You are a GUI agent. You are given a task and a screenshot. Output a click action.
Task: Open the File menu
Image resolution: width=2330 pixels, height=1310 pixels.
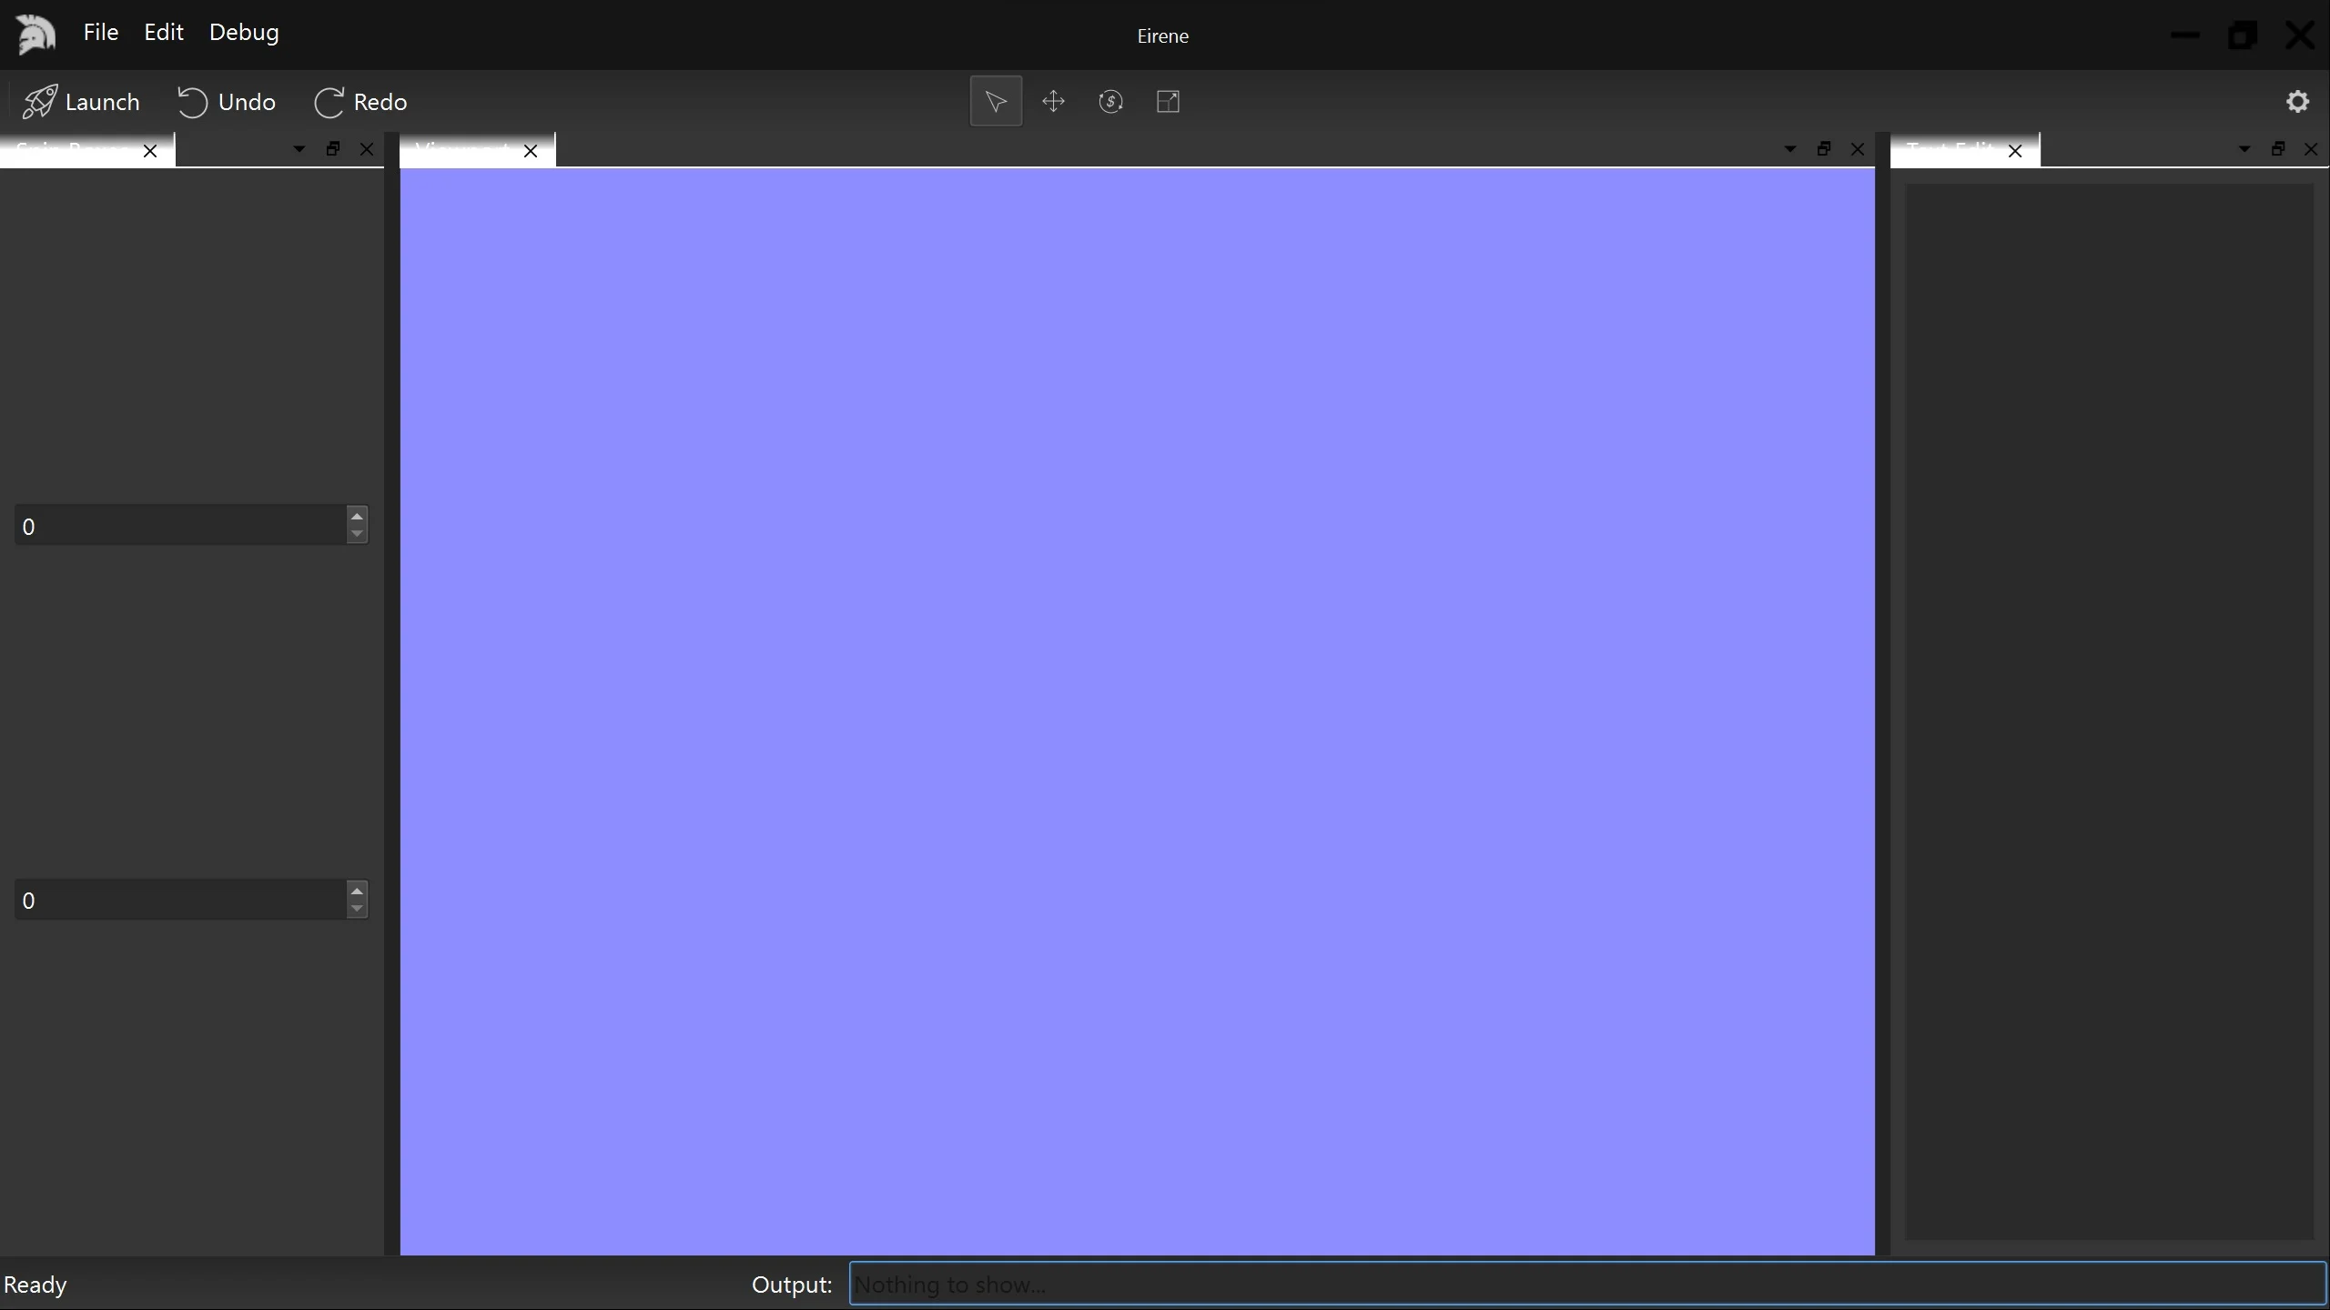(x=100, y=32)
